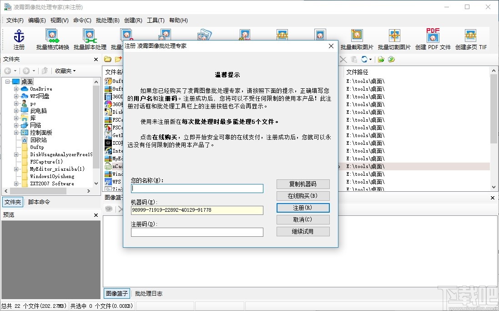Select the FSCapture(1) folder in tree
Screen dimensions: 499x311
46,162
